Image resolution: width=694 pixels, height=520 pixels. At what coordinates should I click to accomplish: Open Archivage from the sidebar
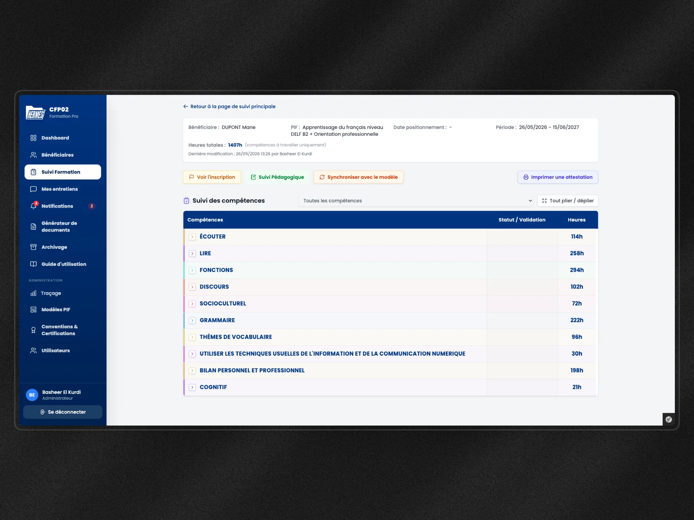[63, 247]
